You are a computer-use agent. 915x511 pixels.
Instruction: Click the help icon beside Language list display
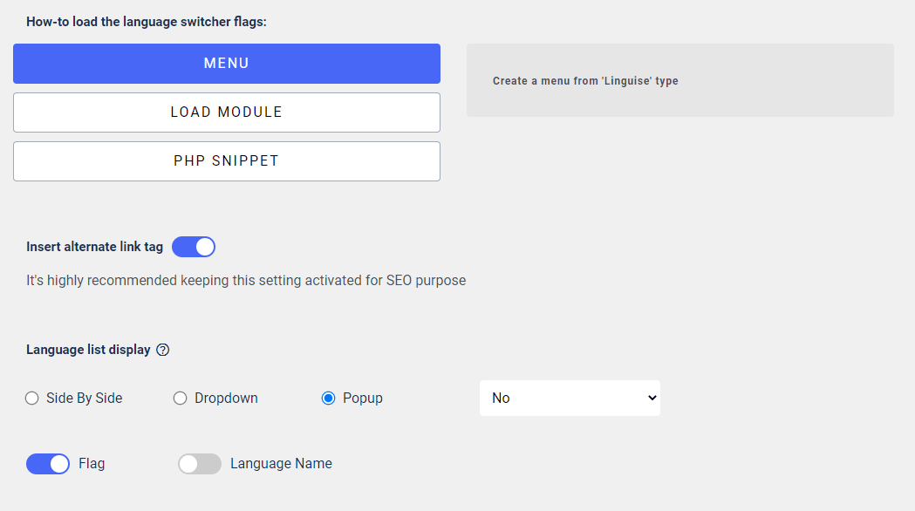[163, 350]
